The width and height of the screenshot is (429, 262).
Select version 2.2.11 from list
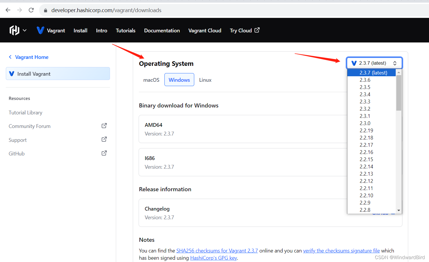coord(371,188)
